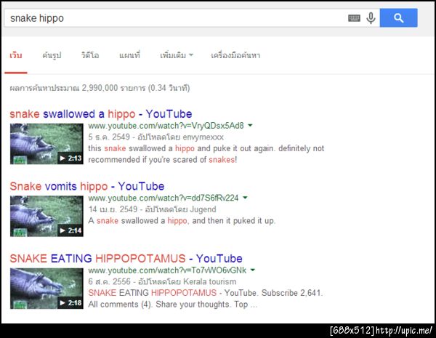
Task: Expand the เพิ่มเติม more dropdown
Action: pyautogui.click(x=177, y=55)
